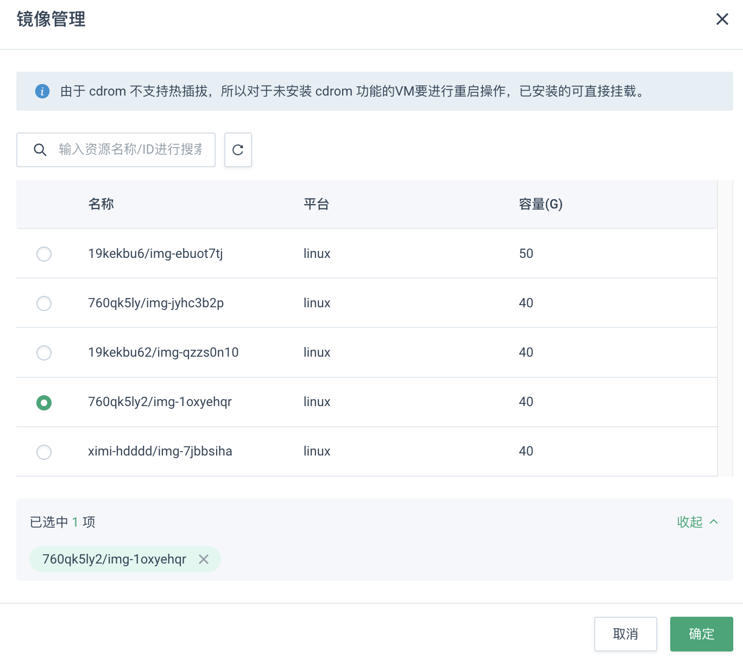Image resolution: width=743 pixels, height=658 pixels.
Task: Click the linux row for ximi-hdddd/img-7jbbsiha
Action: (x=317, y=451)
